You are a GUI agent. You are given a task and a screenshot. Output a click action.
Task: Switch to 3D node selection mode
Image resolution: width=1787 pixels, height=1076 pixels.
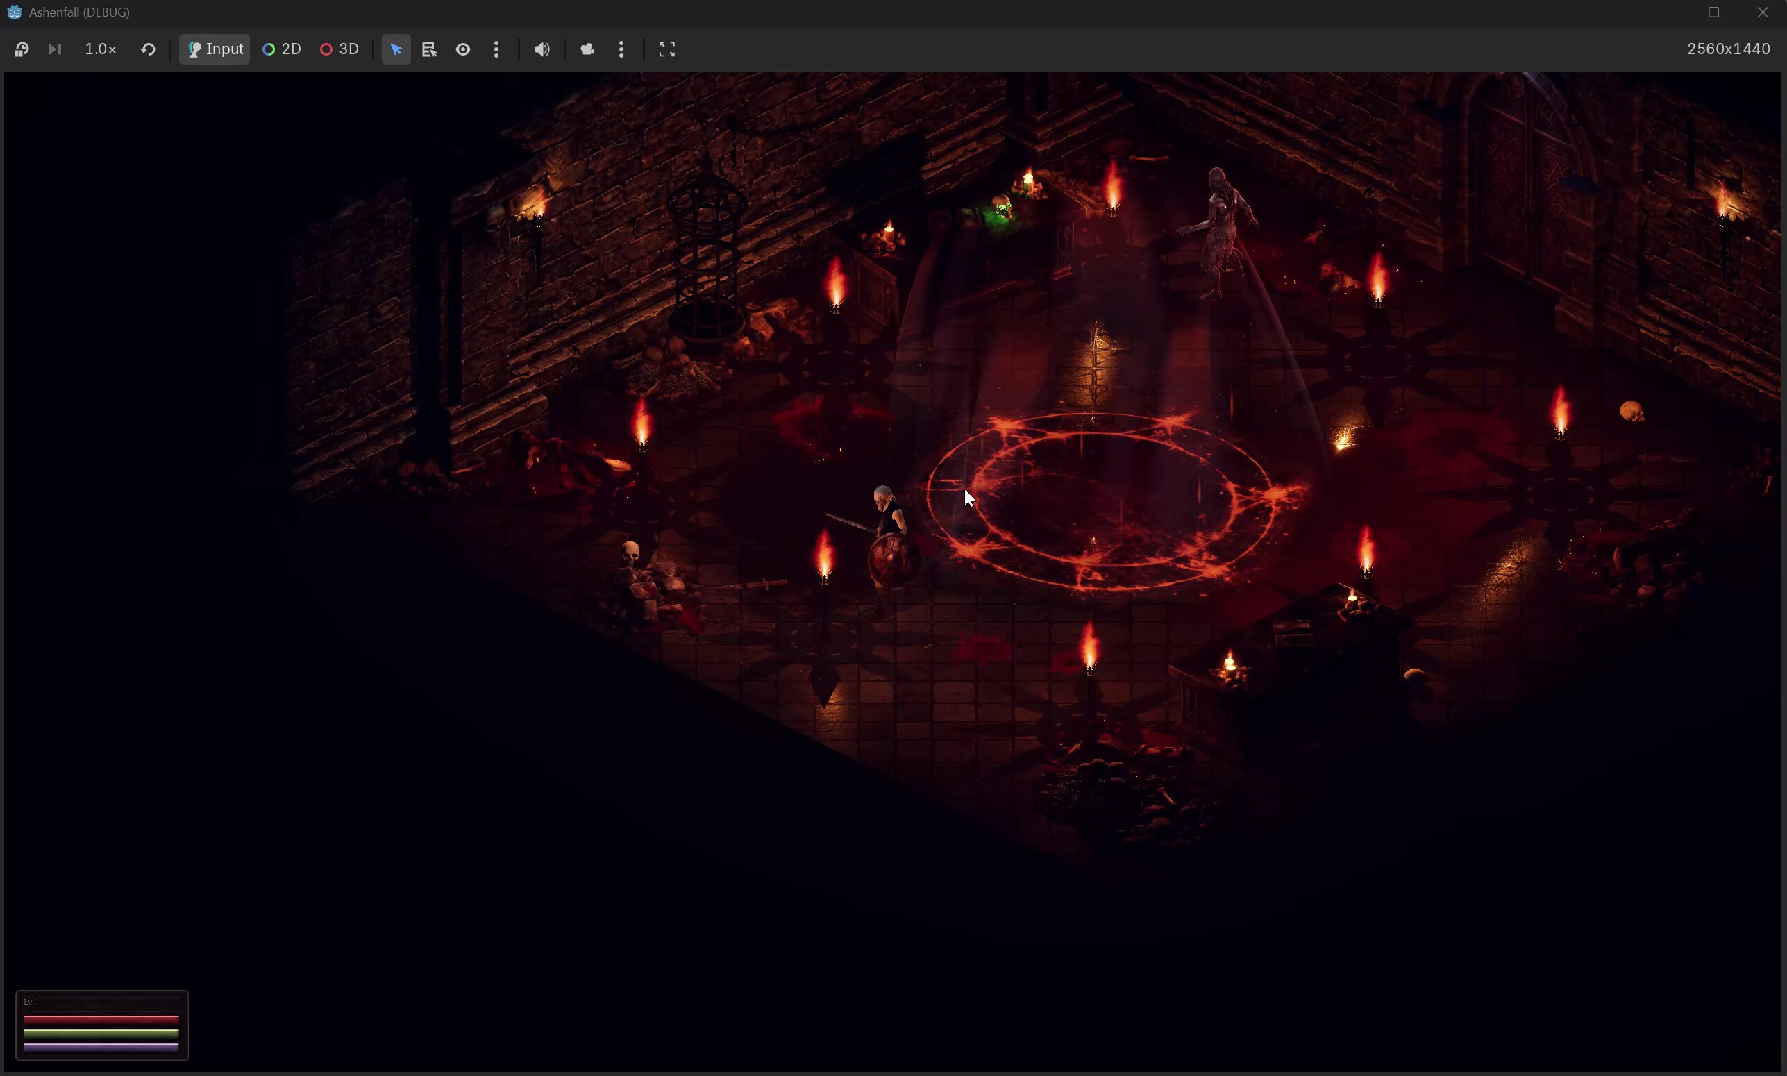[339, 49]
